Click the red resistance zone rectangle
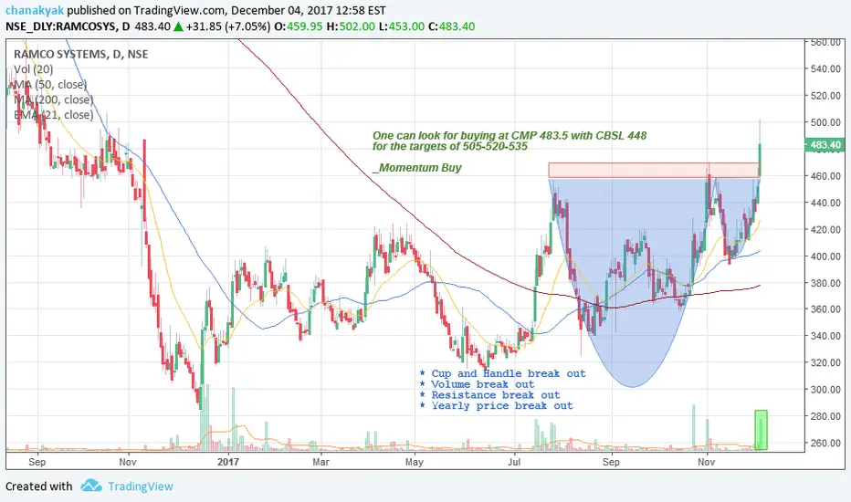 click(654, 171)
